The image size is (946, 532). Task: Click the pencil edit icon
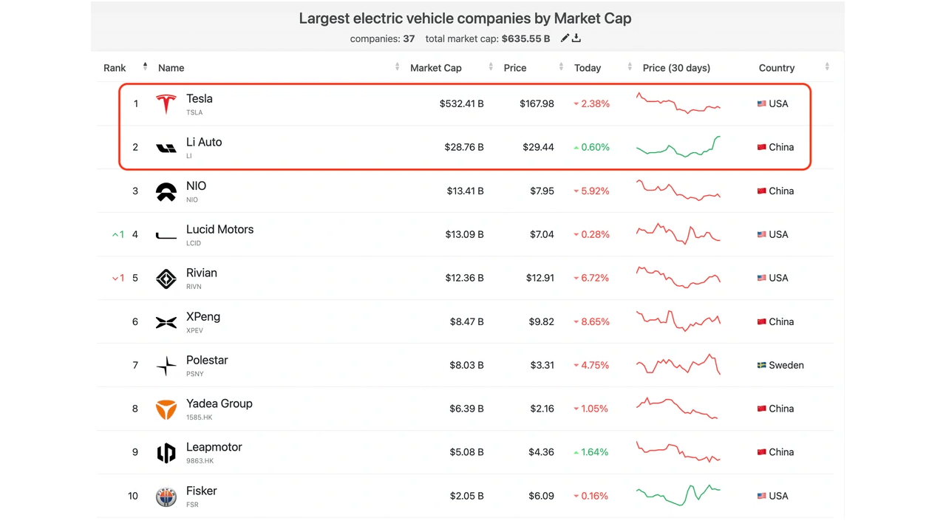565,38
